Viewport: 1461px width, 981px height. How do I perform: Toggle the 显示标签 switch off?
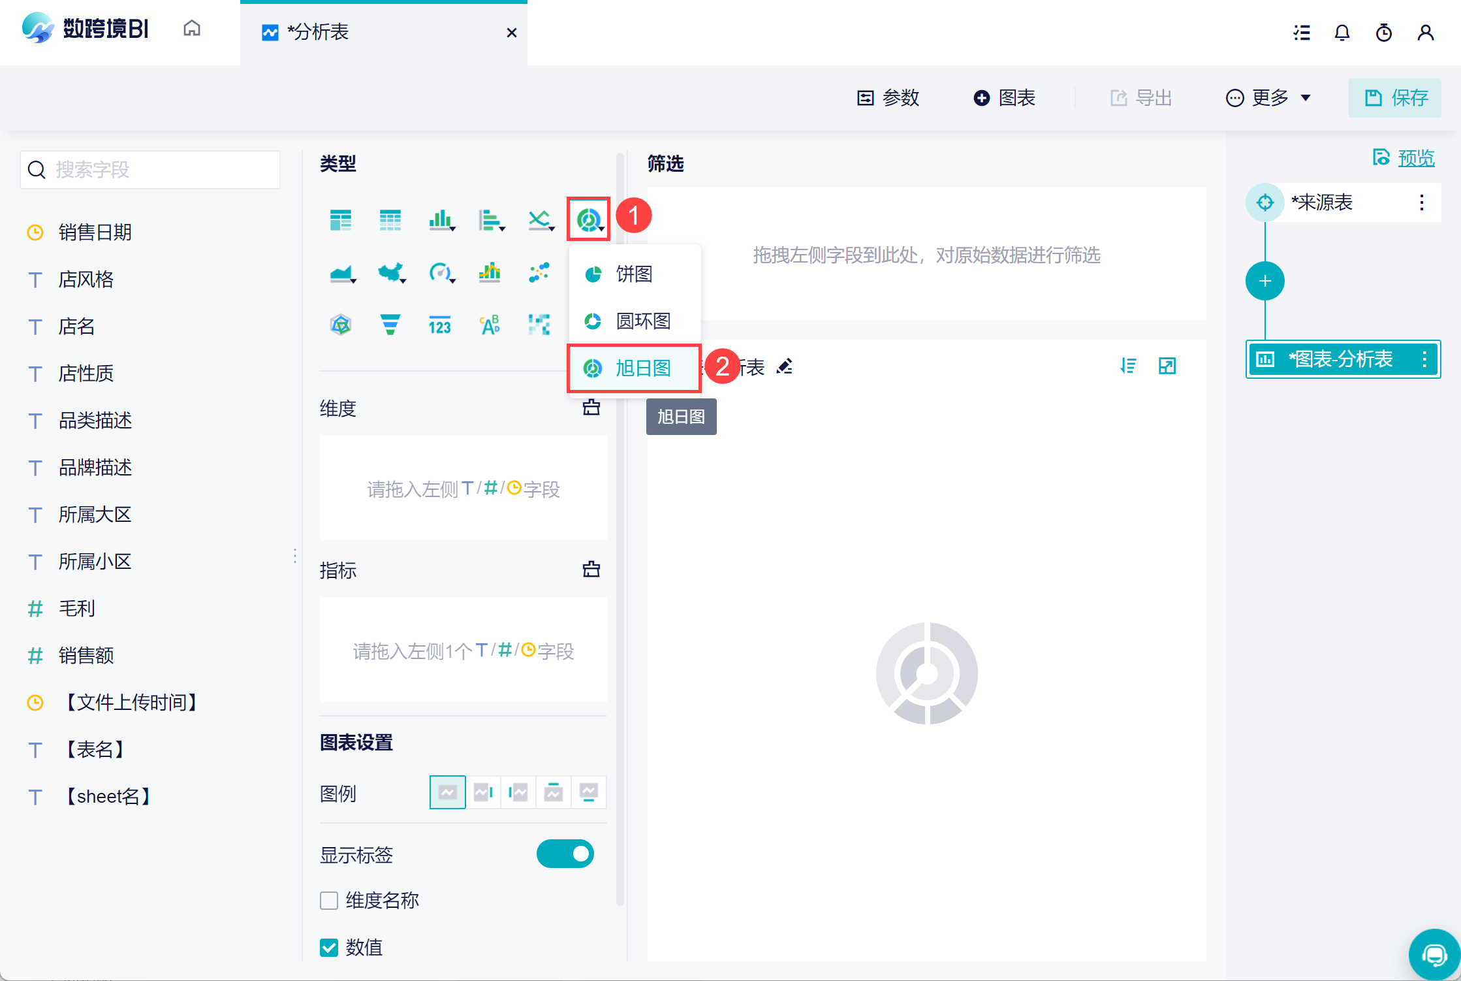565,854
